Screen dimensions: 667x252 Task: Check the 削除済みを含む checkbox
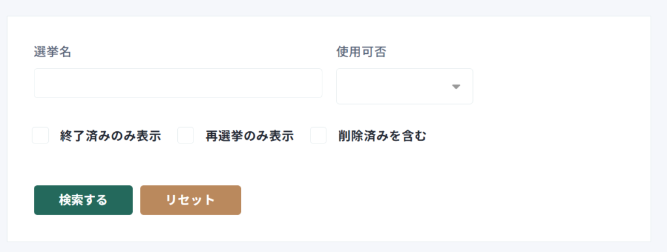(x=318, y=135)
